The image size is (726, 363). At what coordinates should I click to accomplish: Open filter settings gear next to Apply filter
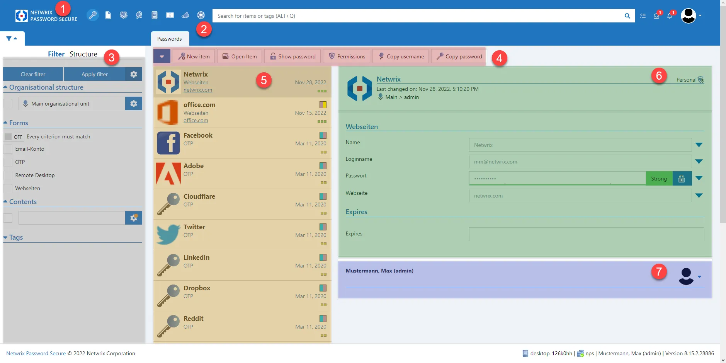134,74
